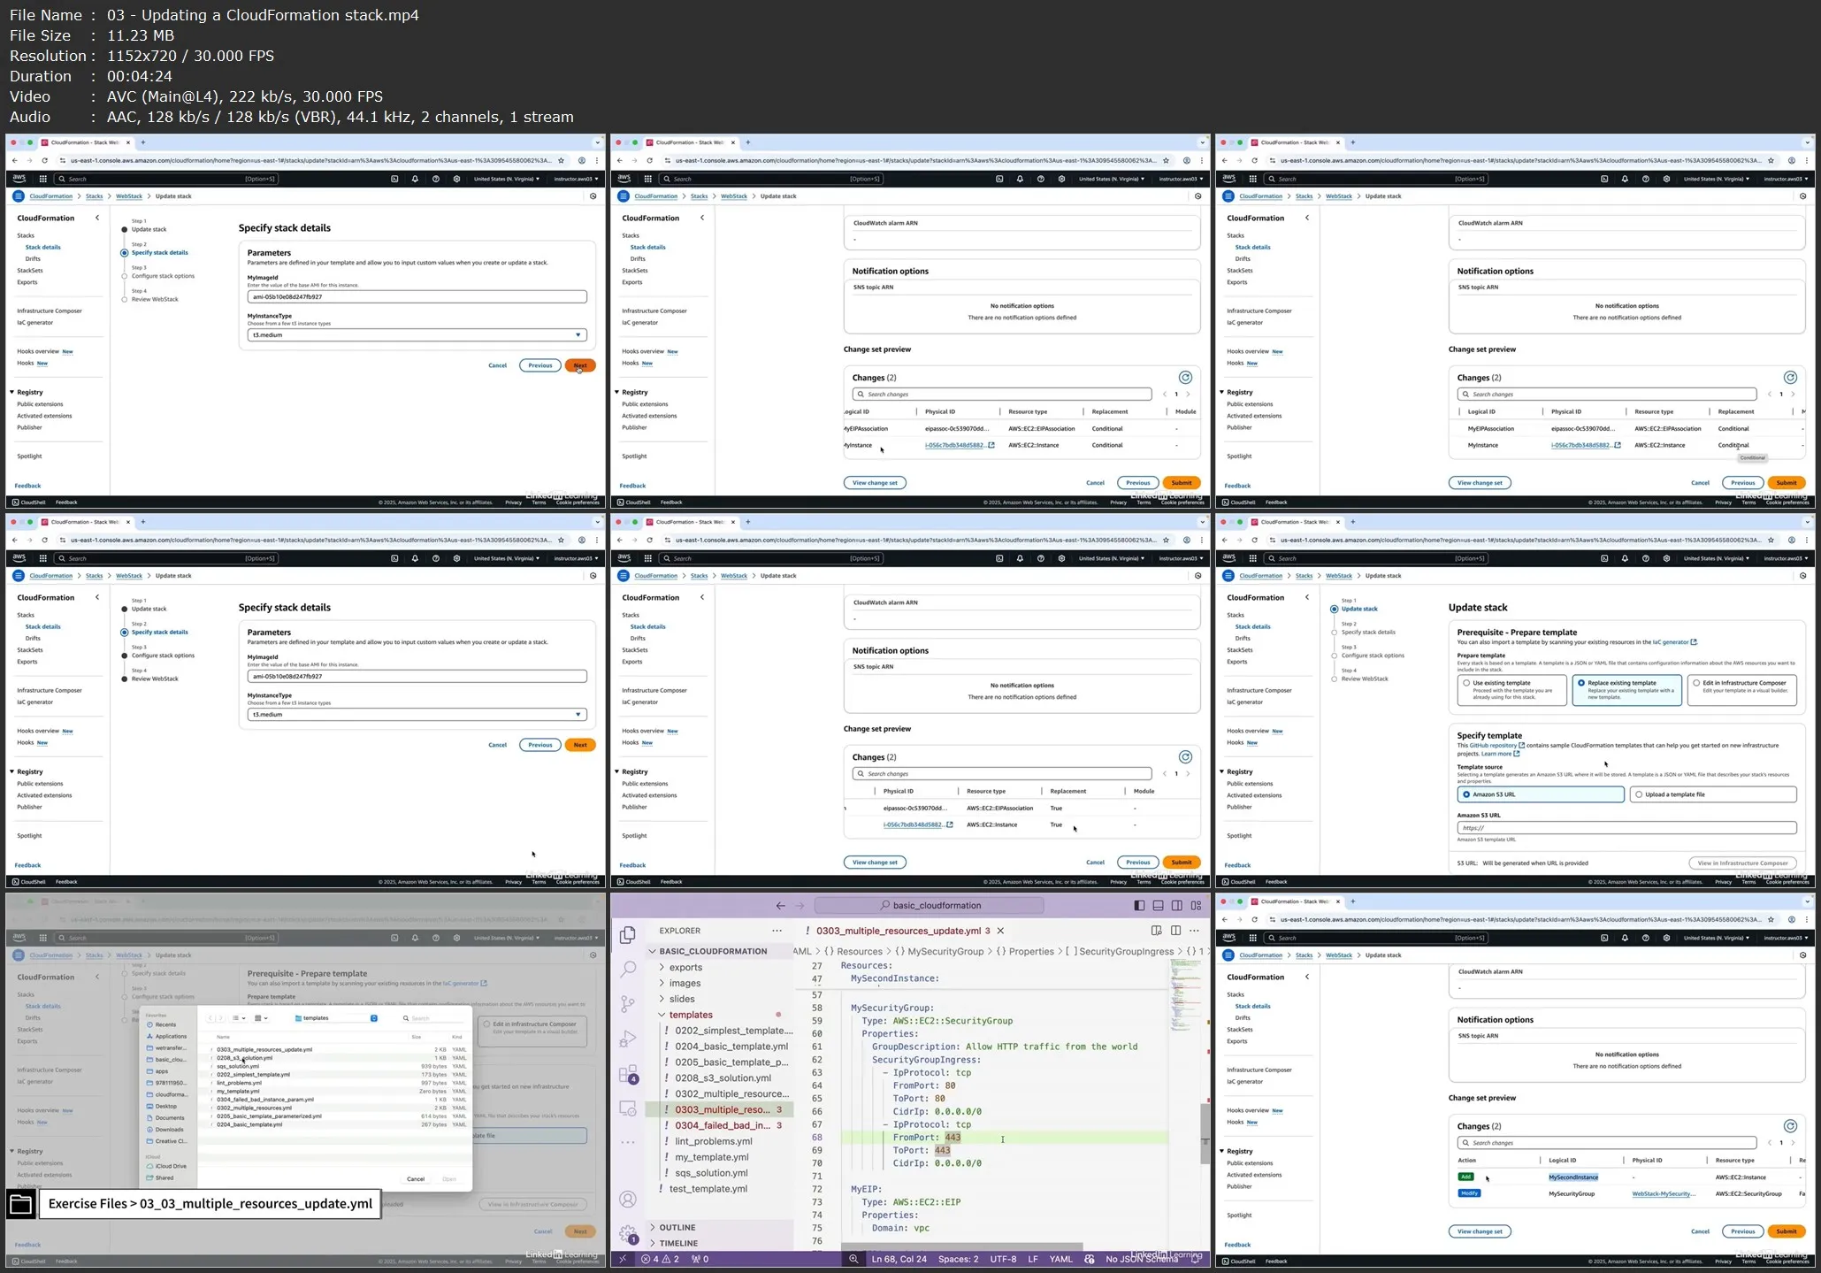Open Customize Layout in VS Code title bar
Viewport: 1821px width, 1273px height.
pyautogui.click(x=1197, y=905)
